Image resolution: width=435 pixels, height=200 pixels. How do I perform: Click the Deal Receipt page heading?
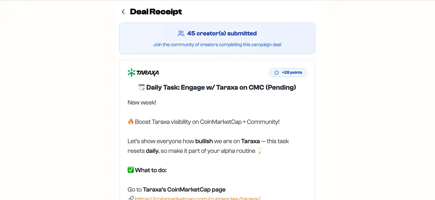pyautogui.click(x=156, y=12)
